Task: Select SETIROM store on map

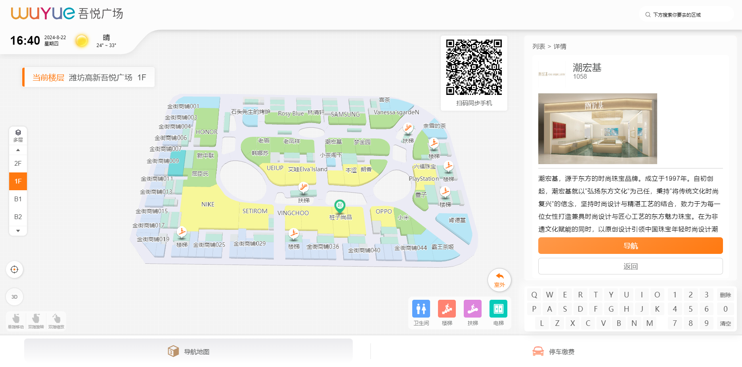Action: click(x=255, y=211)
